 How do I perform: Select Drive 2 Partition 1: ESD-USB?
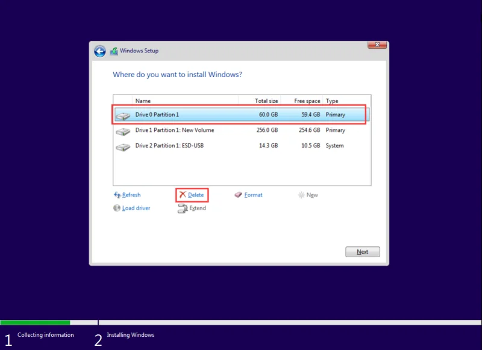(242, 145)
